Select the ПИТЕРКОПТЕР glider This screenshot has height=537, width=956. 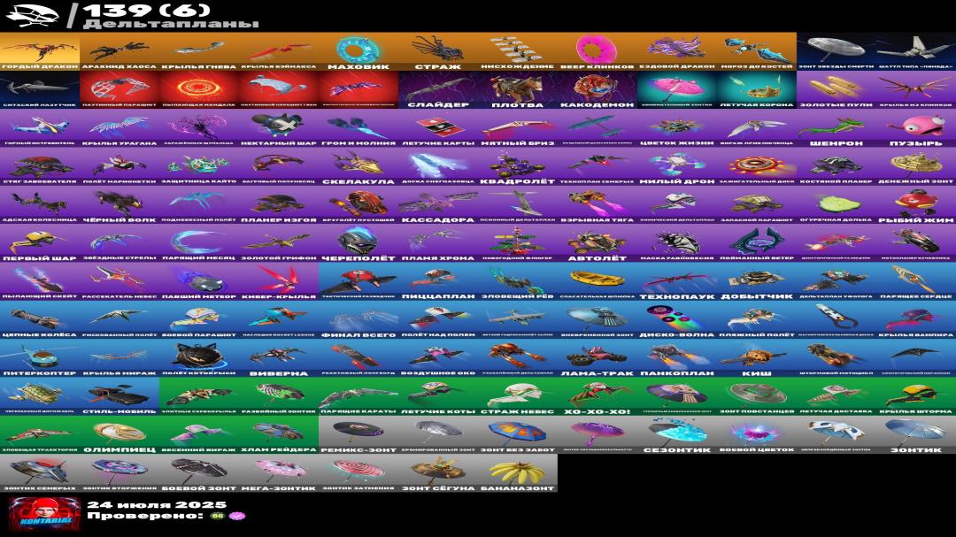pyautogui.click(x=40, y=358)
